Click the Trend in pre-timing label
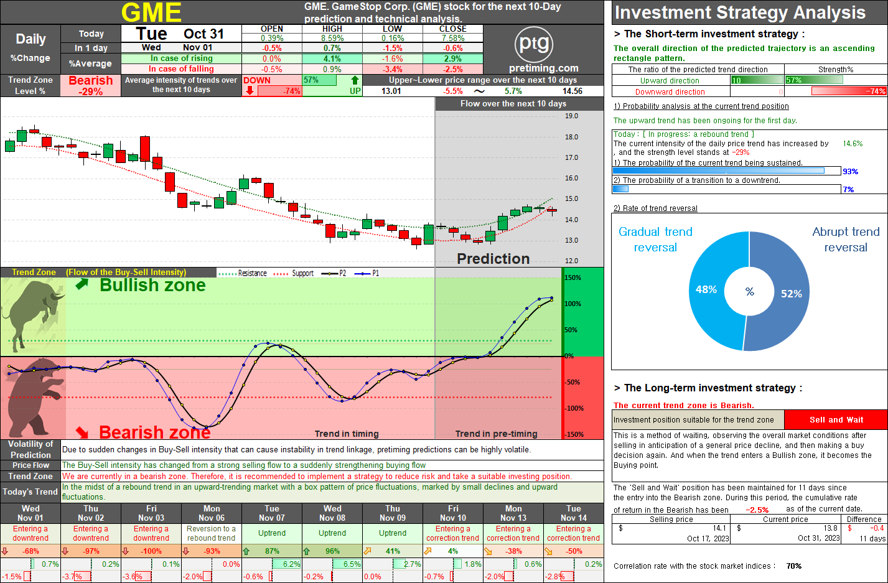This screenshot has width=888, height=583. 496,434
